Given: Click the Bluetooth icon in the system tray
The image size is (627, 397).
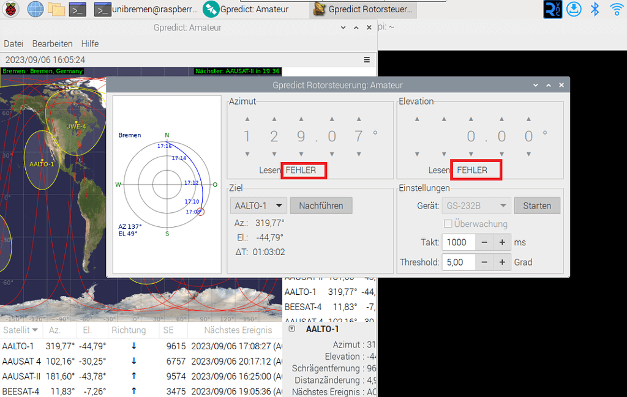Looking at the screenshot, I should coord(595,9).
